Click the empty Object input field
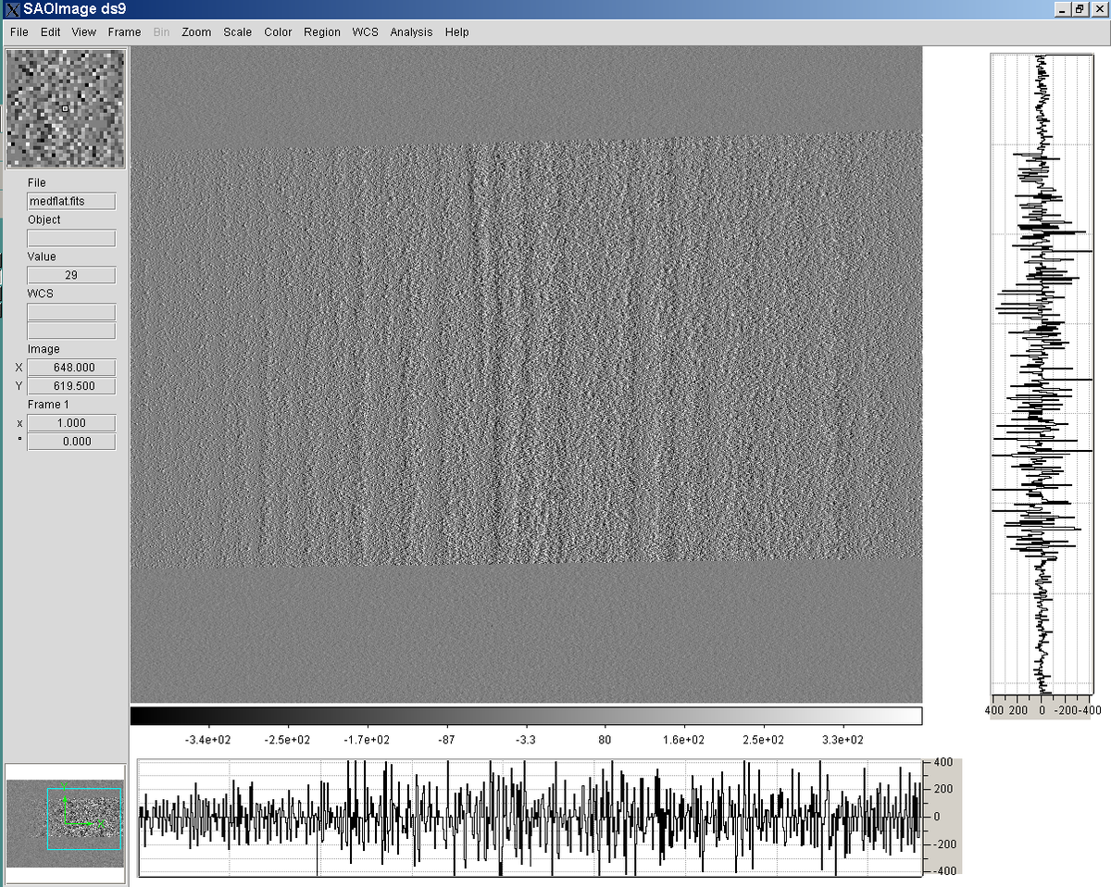Screen dimensions: 1111x887 (x=70, y=238)
